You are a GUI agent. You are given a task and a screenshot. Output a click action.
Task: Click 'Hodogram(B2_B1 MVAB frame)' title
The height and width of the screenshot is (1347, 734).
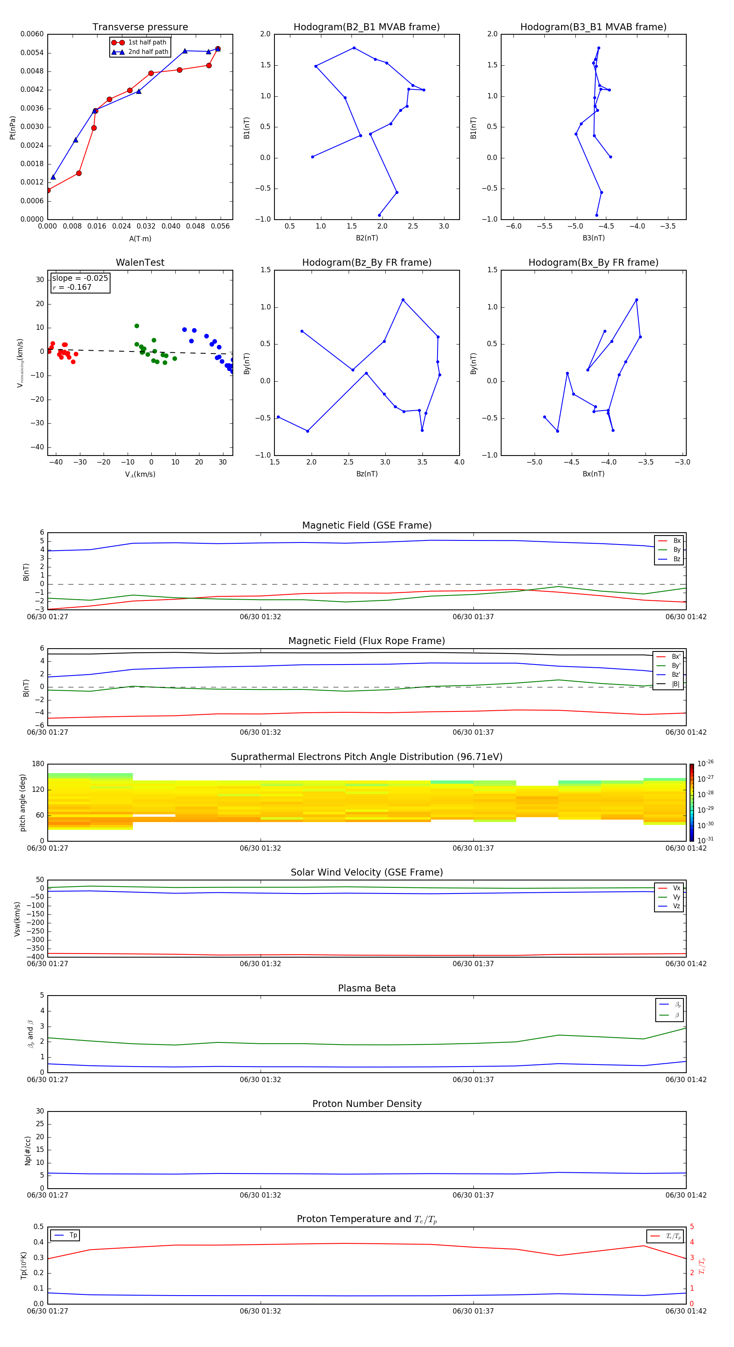[367, 27]
